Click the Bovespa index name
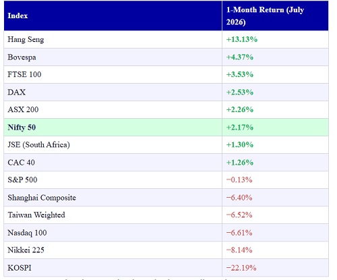 click(x=22, y=57)
